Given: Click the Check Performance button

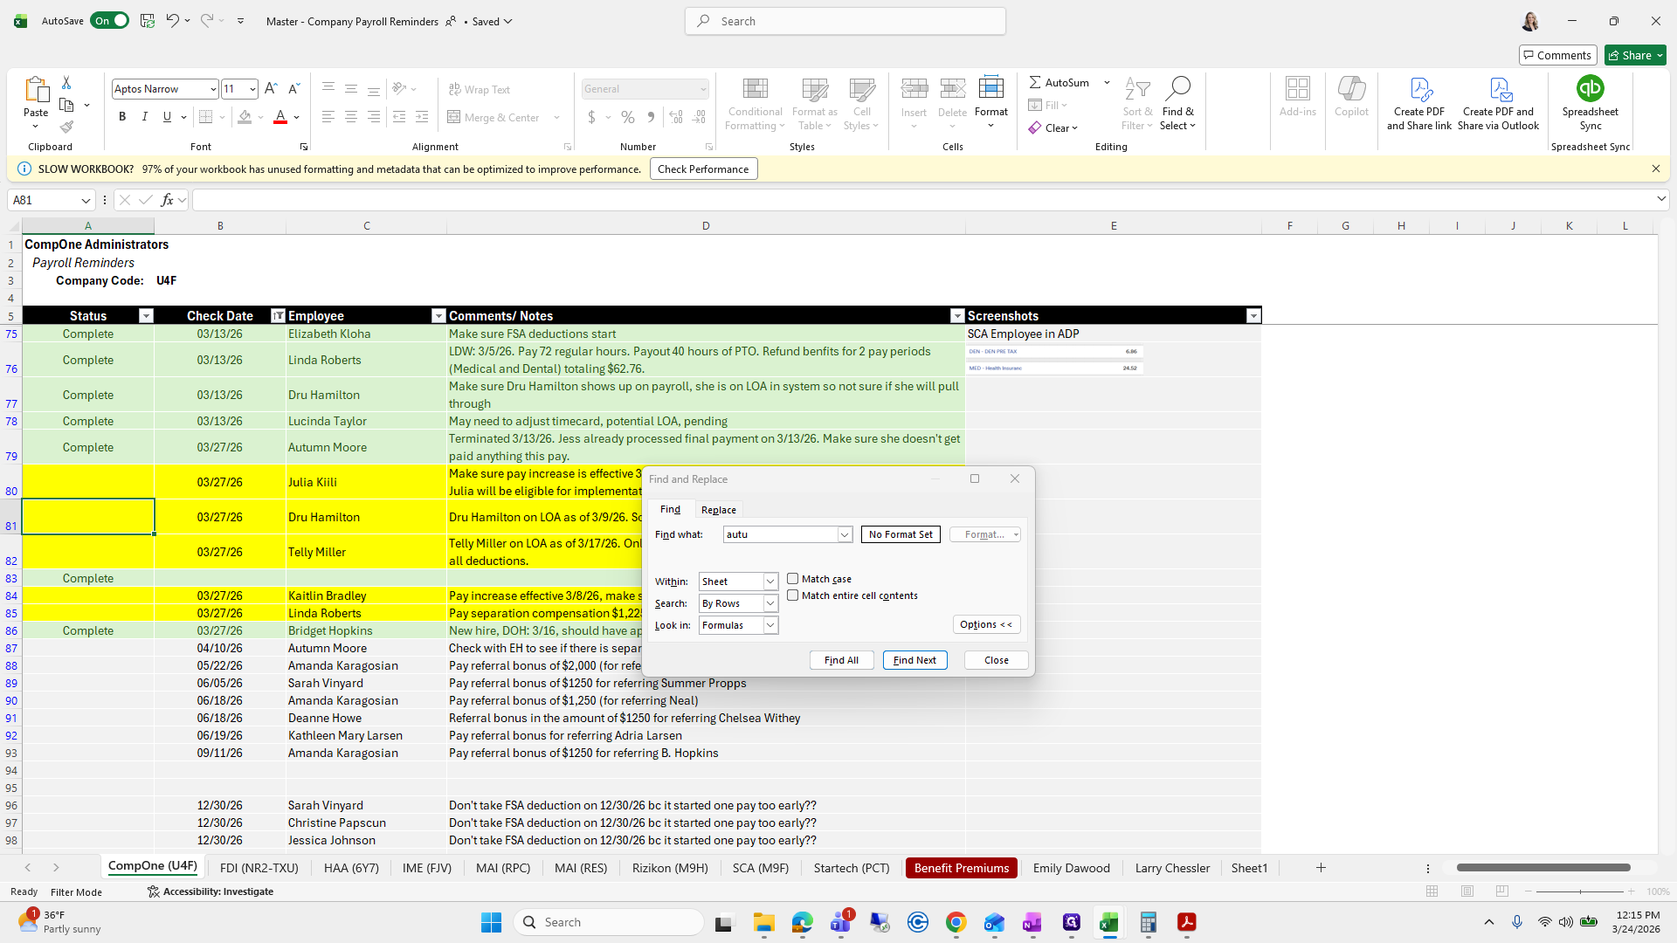Looking at the screenshot, I should pos(703,169).
